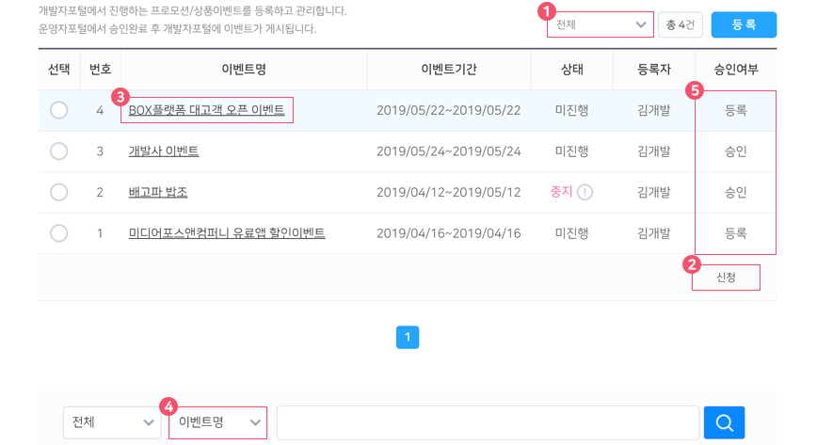Image resolution: width=817 pixels, height=445 pixels.
Task: Select radio button for BOX플랫폼 대고객 오픈 이벤트 row
Action: (x=59, y=110)
